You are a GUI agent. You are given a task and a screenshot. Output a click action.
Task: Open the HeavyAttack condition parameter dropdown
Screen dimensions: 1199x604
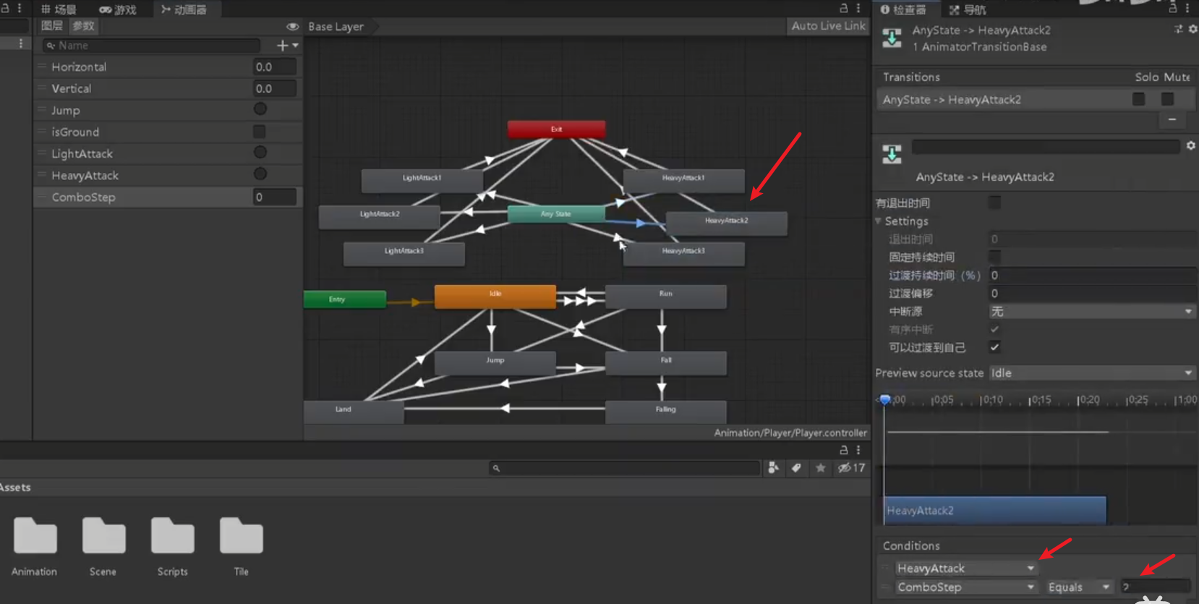(x=966, y=569)
